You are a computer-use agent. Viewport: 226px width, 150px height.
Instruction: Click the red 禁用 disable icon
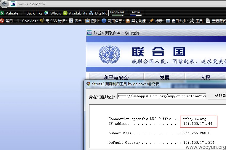[2, 21]
